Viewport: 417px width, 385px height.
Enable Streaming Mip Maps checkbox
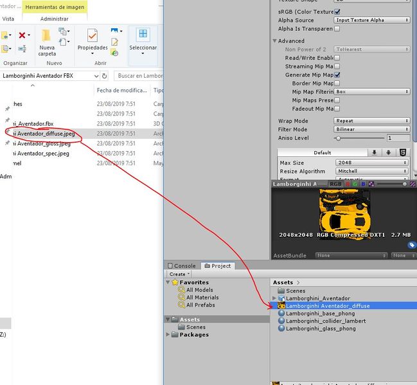coord(337,66)
